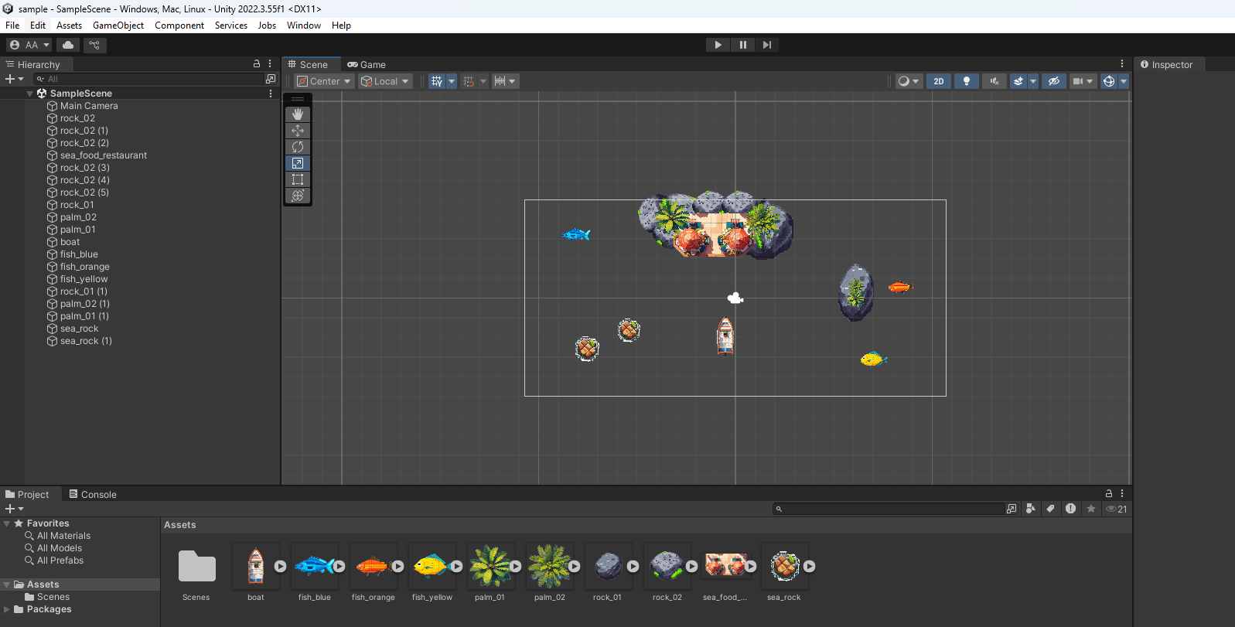Select the Hand tool in scene toolbar
This screenshot has height=627, width=1235.
[298, 114]
